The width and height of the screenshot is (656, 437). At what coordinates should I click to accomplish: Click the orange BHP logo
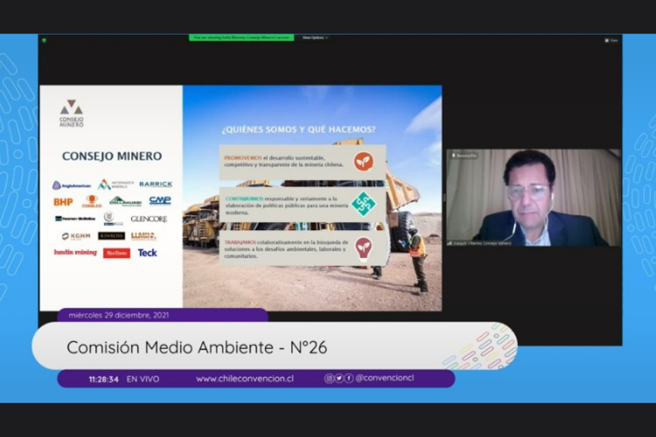point(63,202)
